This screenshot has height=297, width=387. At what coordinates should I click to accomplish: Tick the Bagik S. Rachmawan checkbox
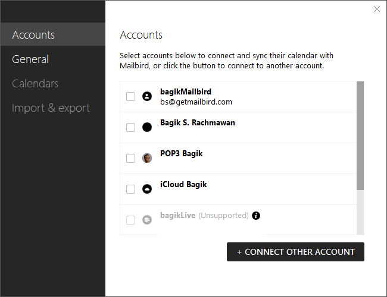click(130, 127)
